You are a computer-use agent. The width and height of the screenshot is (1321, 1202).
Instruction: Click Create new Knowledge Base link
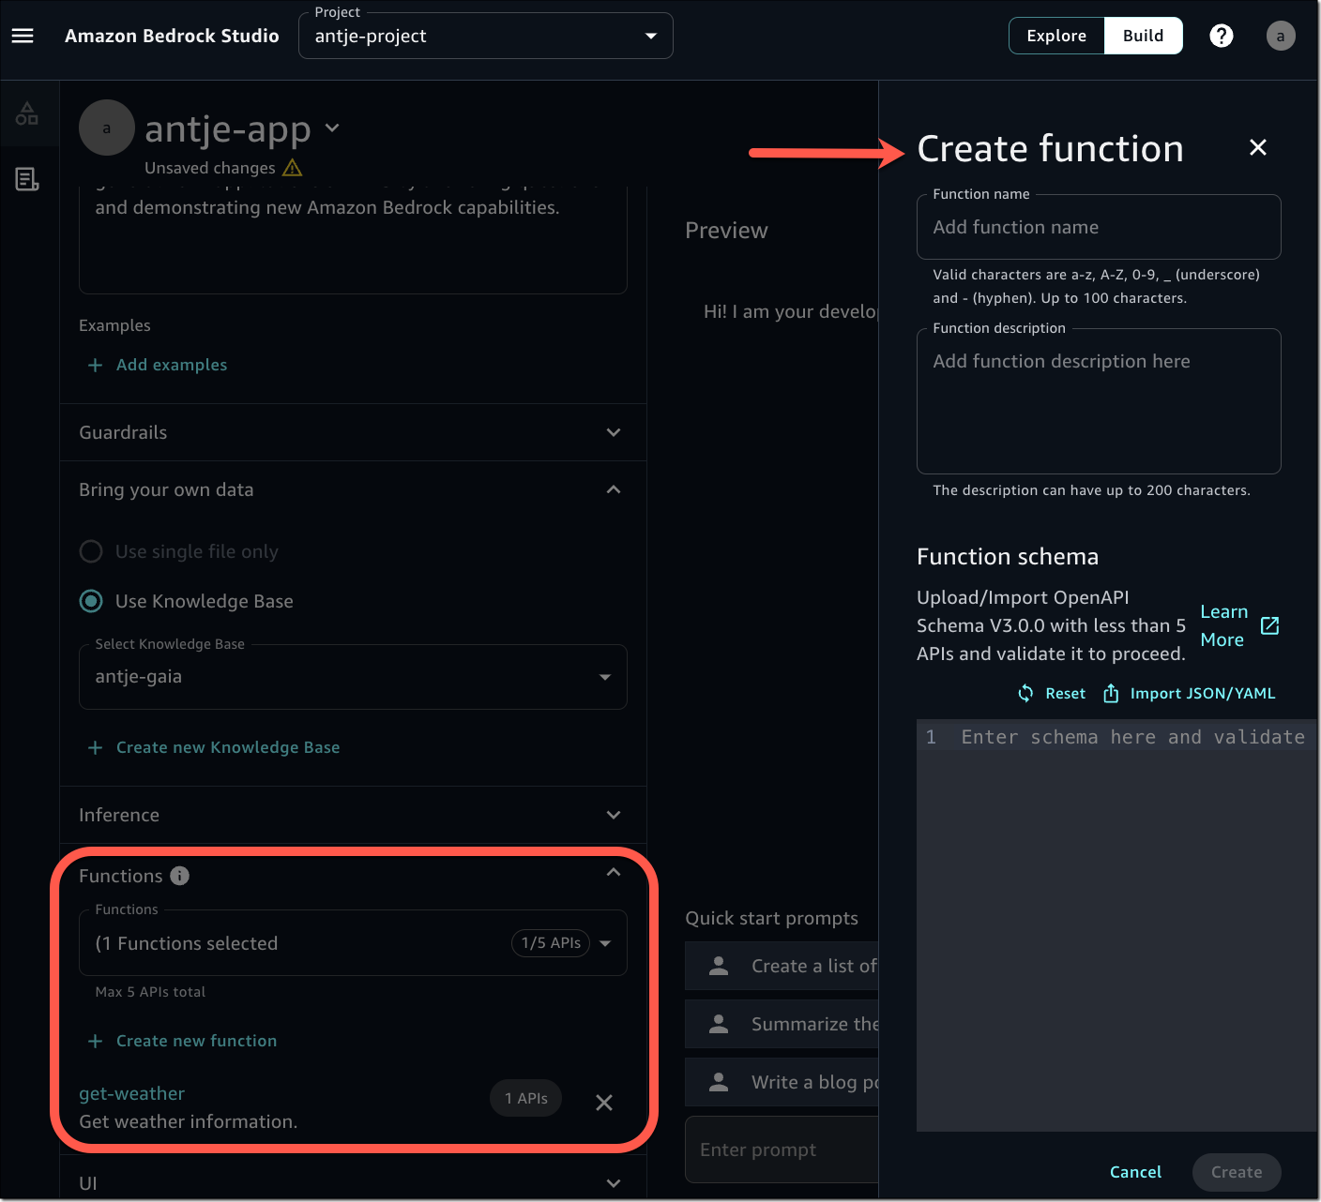[x=228, y=747]
